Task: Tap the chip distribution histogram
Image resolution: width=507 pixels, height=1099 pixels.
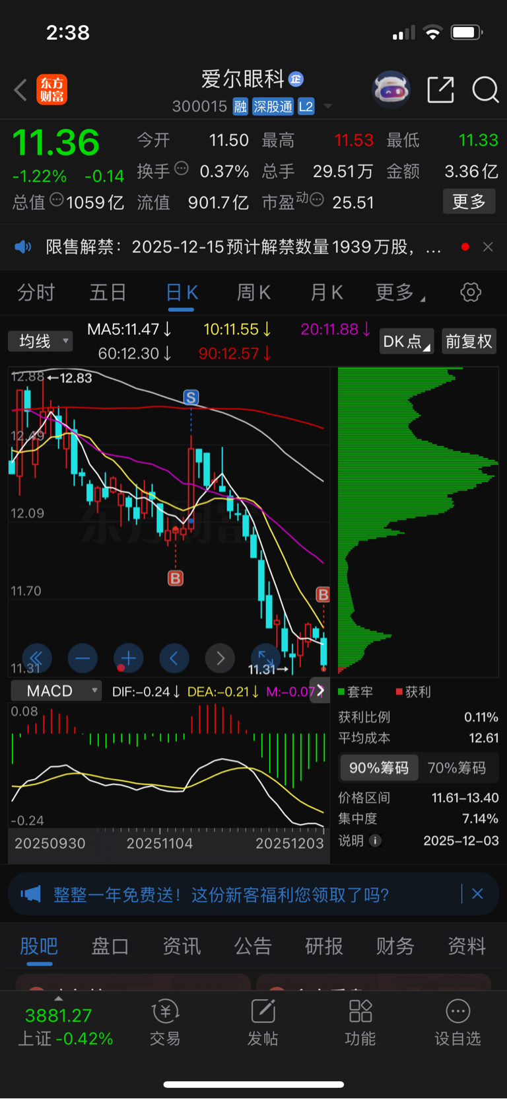Action: [418, 521]
